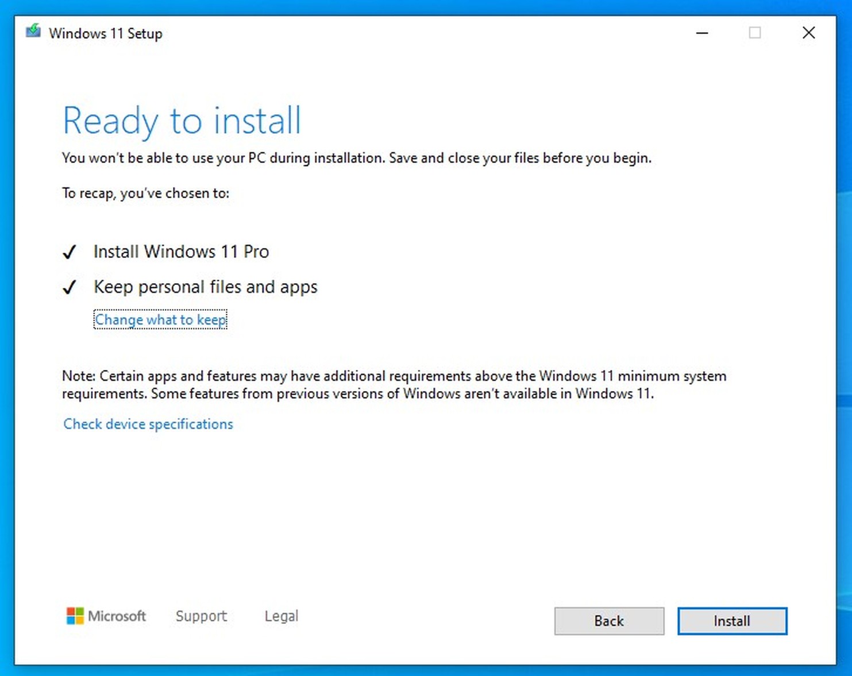Open the Change what to keep link
852x676 pixels.
(x=160, y=319)
